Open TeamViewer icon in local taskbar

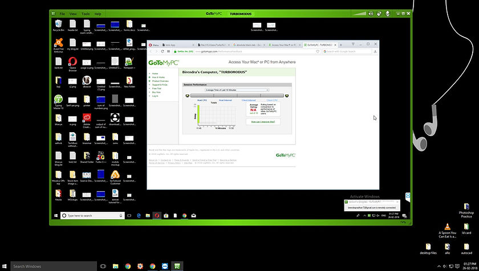[165, 266]
